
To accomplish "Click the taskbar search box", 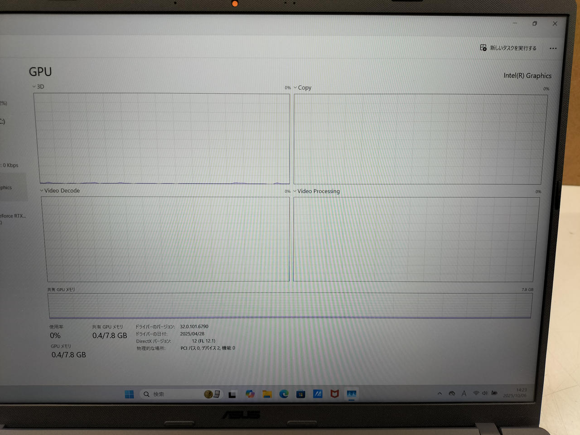I will tap(172, 394).
